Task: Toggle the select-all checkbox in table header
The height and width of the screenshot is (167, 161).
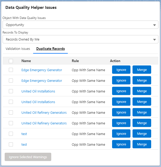Action: pyautogui.click(x=11, y=61)
